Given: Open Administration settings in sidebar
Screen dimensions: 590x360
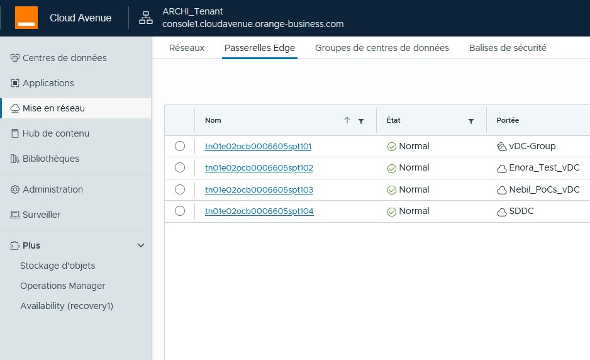Looking at the screenshot, I should (x=52, y=189).
